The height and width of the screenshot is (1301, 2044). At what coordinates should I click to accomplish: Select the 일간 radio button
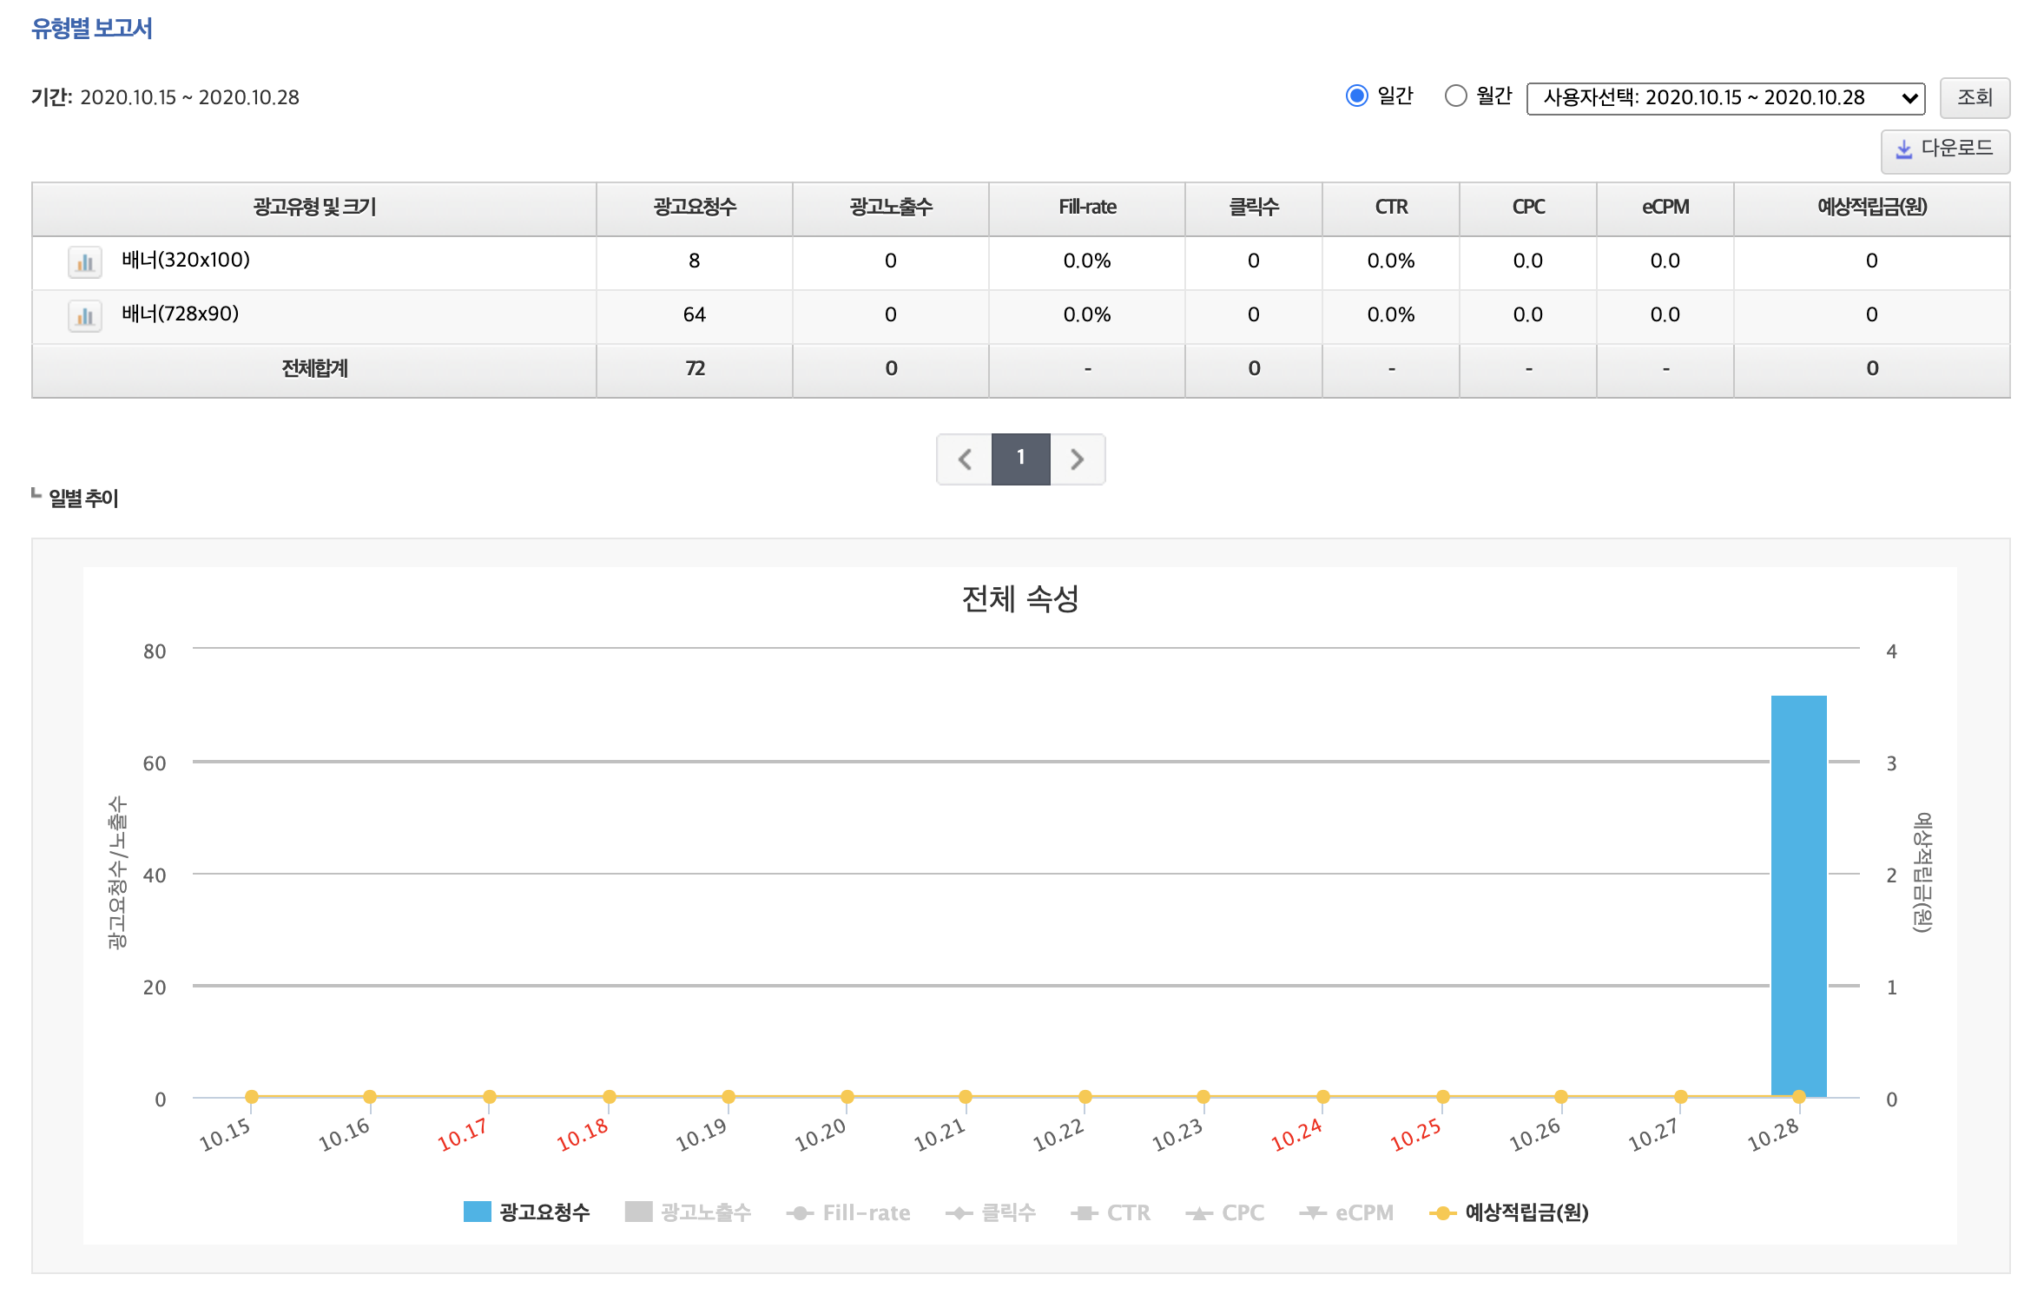pos(1356,96)
